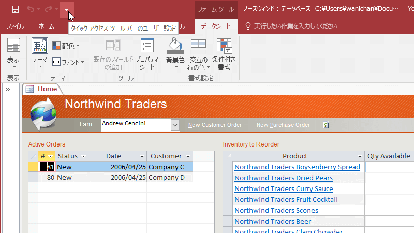
Task: Click row selector beside Dried Pears
Action: click(x=228, y=178)
